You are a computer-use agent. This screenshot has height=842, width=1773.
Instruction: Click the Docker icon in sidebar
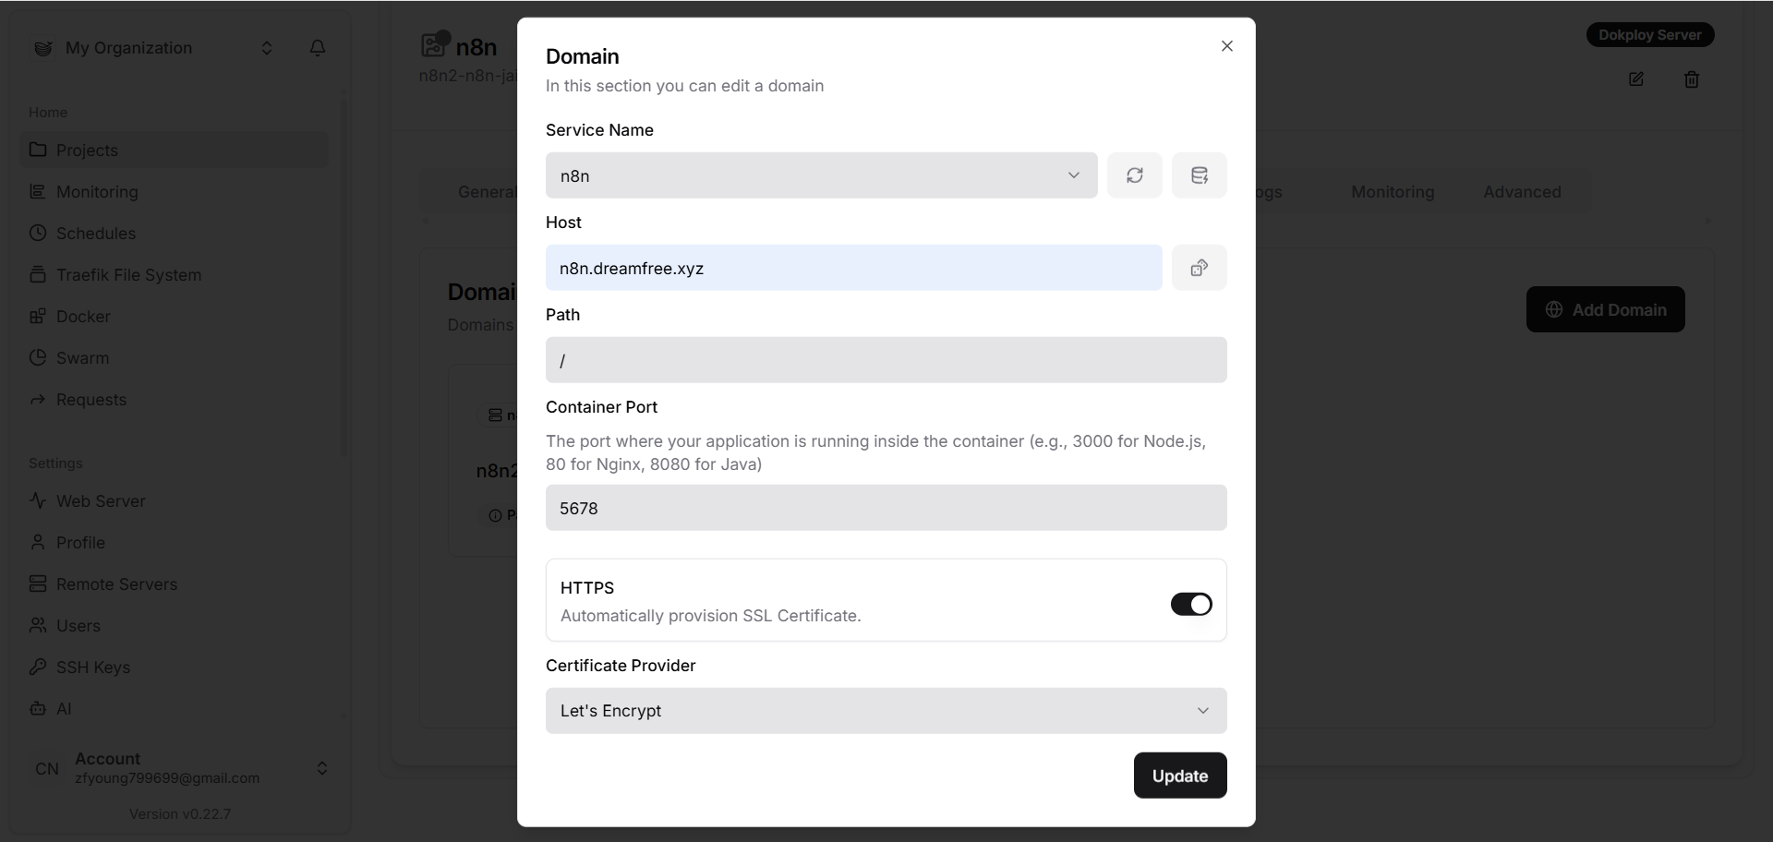38,316
